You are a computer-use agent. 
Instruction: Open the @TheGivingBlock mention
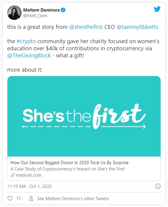(x=29, y=56)
